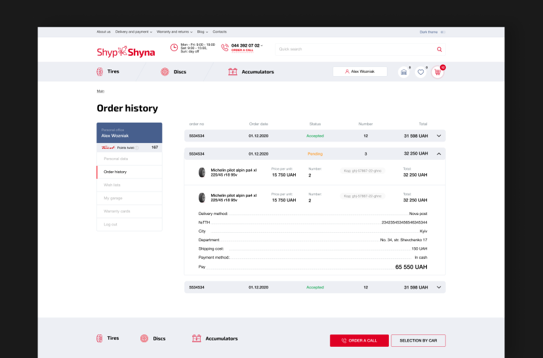Click the garage icon in header

click(x=404, y=71)
